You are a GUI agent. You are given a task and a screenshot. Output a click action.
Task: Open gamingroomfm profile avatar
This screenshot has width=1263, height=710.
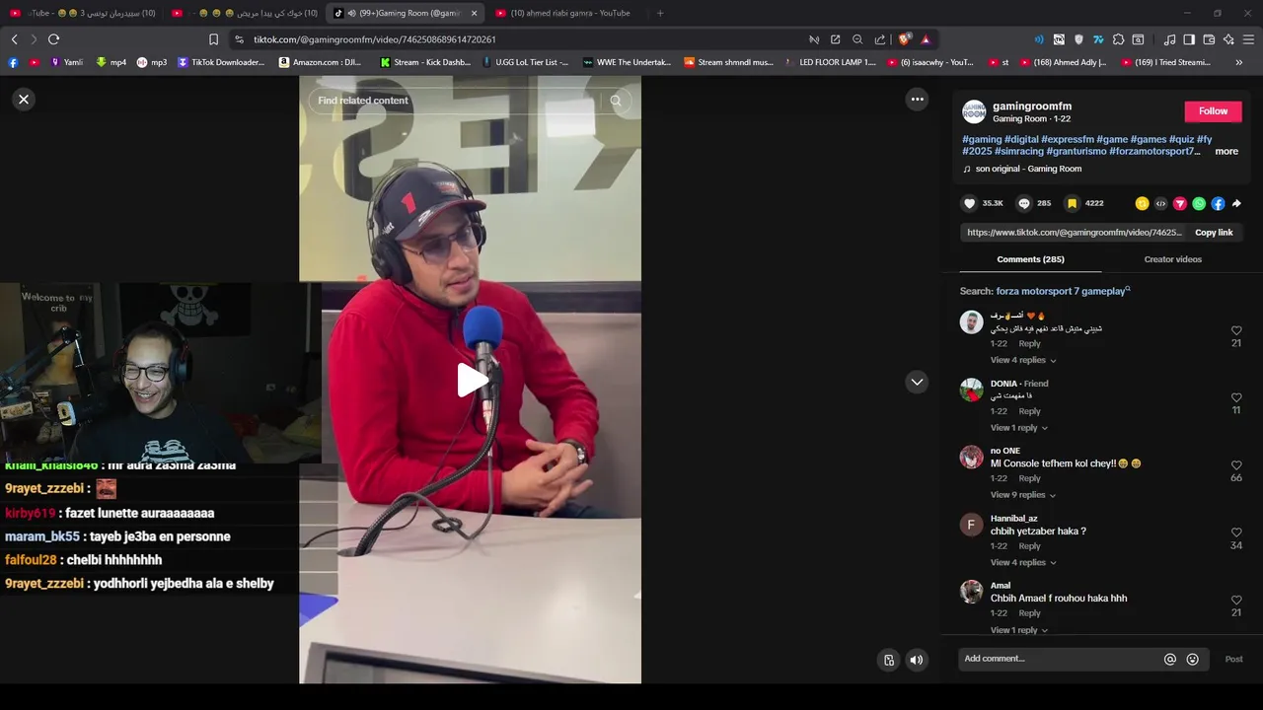click(x=974, y=111)
